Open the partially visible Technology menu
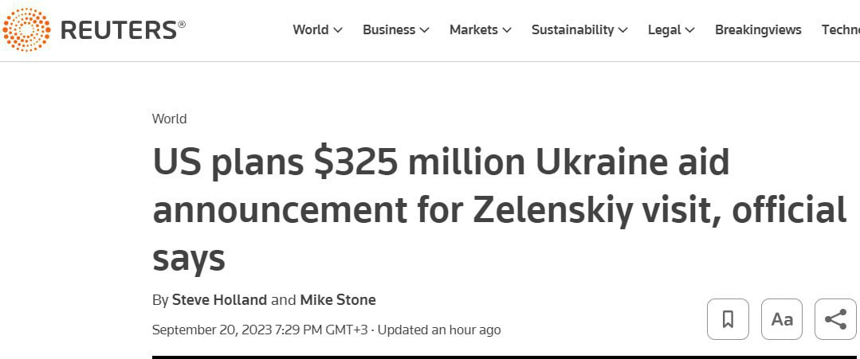The height and width of the screenshot is (359, 860). click(840, 29)
